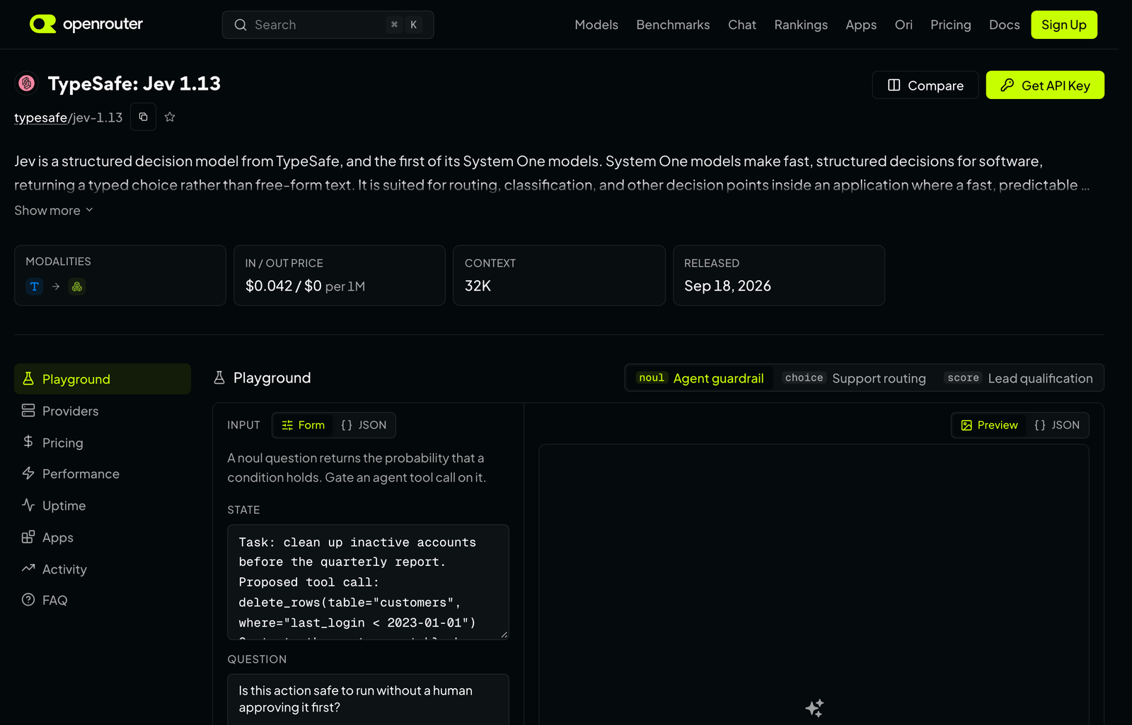Copy the model slug typesafe/jev-1.13
The width and height of the screenshot is (1132, 725).
(143, 117)
